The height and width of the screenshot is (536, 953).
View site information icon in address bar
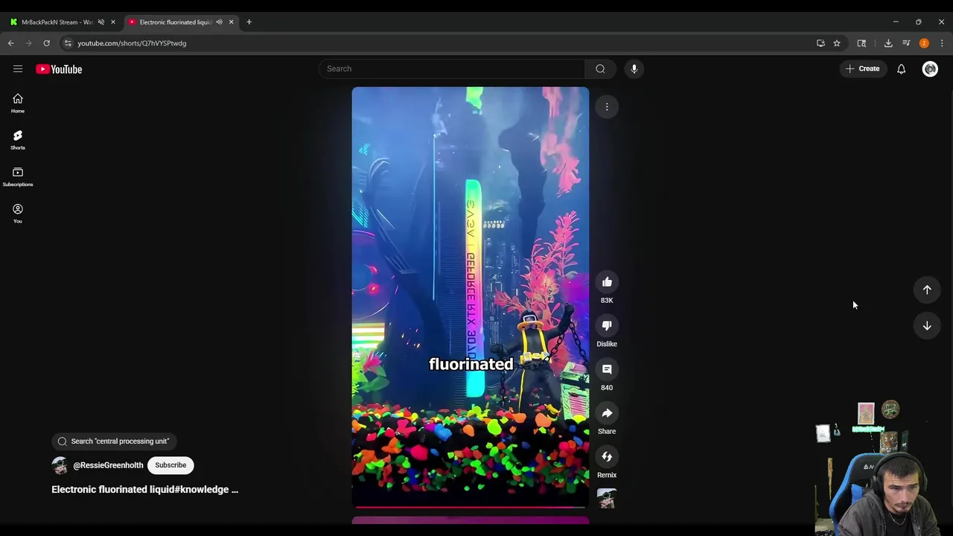pyautogui.click(x=68, y=43)
